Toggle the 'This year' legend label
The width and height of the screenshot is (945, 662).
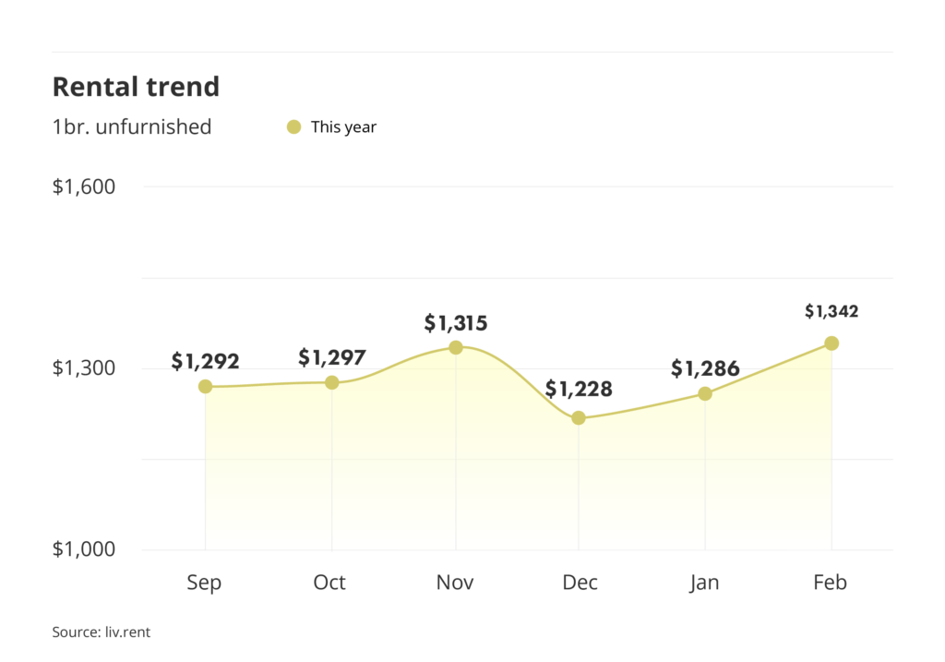coord(343,127)
